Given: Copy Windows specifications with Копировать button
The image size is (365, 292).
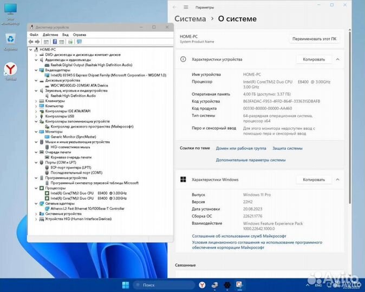Looking at the screenshot, I should tap(314, 180).
